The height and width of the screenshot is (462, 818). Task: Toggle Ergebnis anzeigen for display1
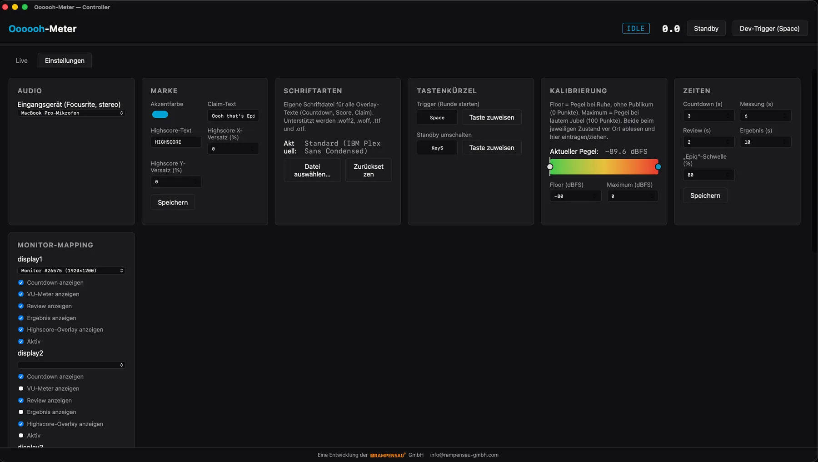(21, 318)
